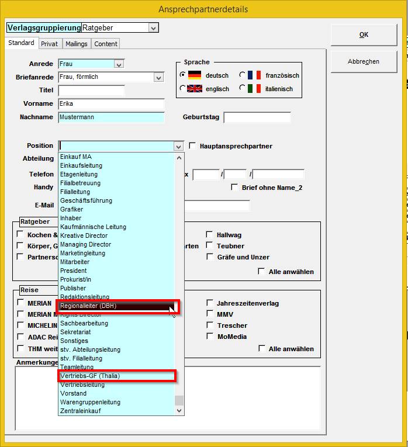Check the MMV checkbox
The width and height of the screenshot is (408, 447).
click(x=210, y=314)
